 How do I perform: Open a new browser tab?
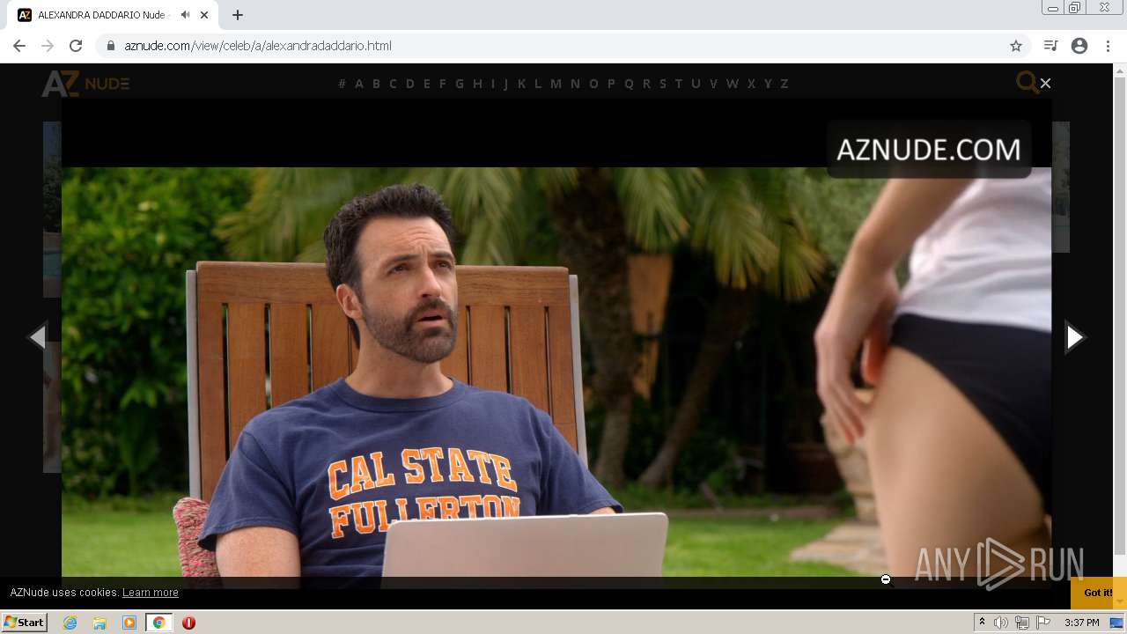tap(238, 15)
